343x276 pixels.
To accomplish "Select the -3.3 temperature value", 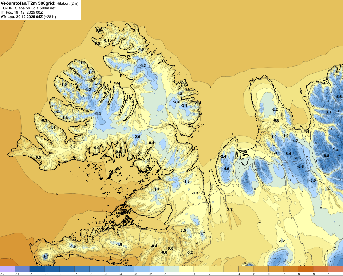I will 98,113.
